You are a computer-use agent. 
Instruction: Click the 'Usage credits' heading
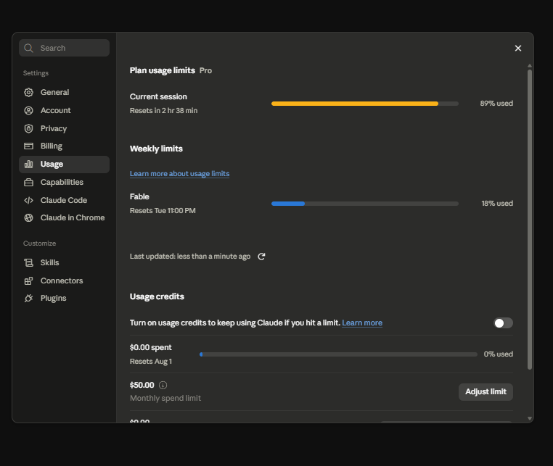157,296
